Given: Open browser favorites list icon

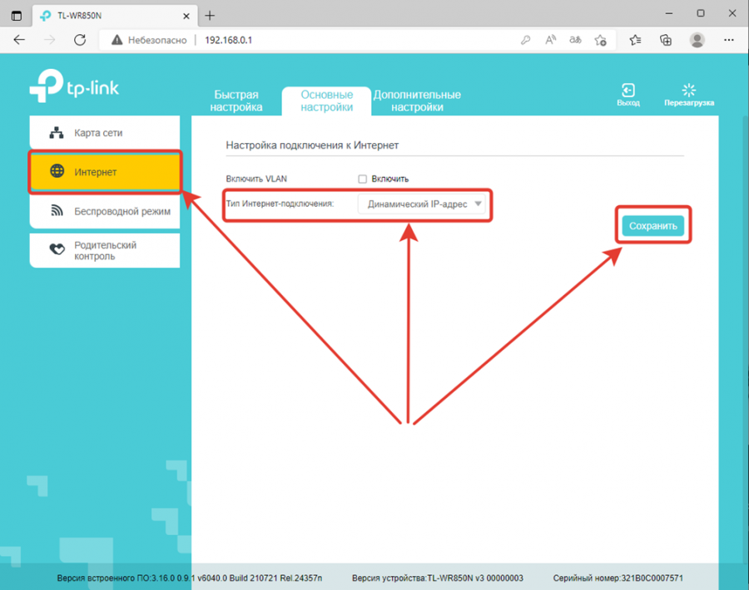Looking at the screenshot, I should tap(636, 40).
